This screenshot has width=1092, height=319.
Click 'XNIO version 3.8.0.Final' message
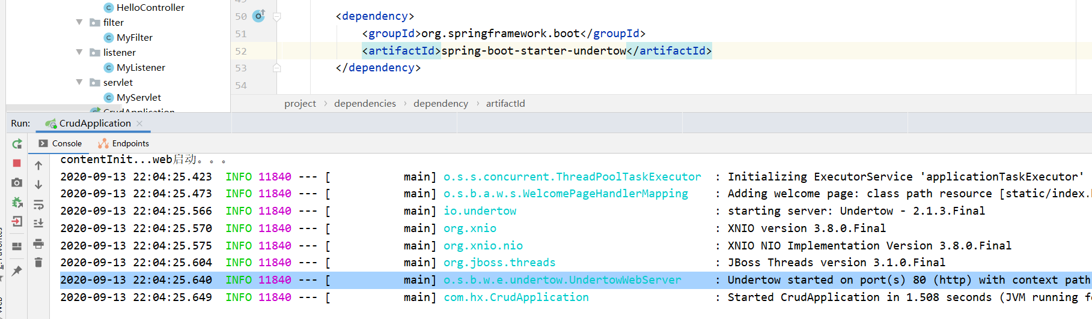(807, 228)
